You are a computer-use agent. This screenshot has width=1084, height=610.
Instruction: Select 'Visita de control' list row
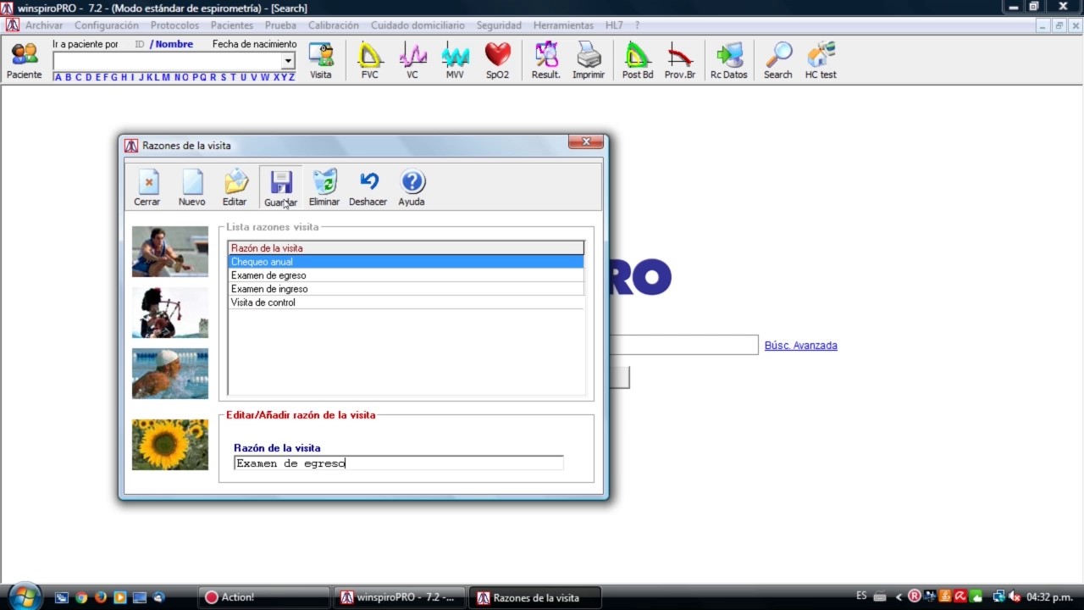click(x=406, y=302)
